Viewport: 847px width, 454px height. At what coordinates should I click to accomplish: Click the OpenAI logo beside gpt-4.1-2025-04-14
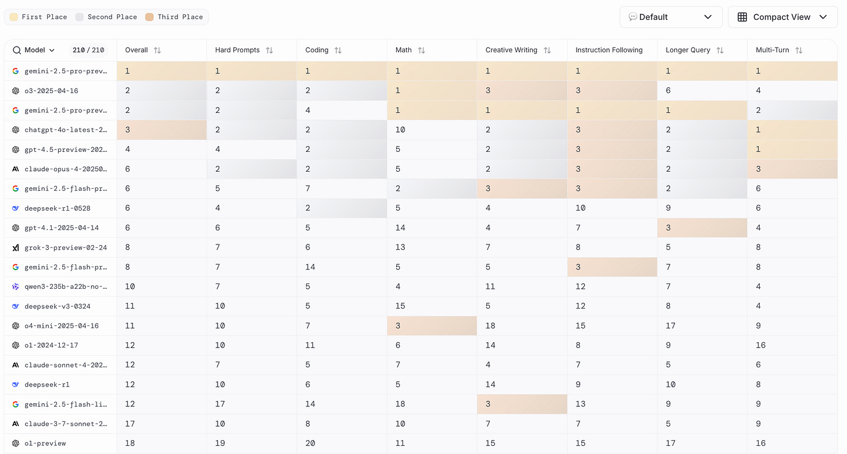[x=16, y=228]
